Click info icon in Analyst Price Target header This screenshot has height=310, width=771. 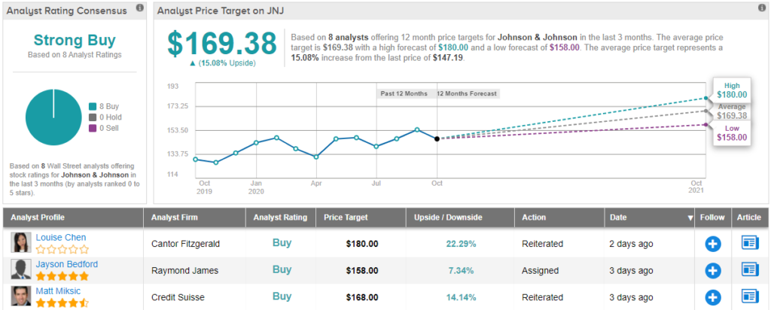pos(760,8)
